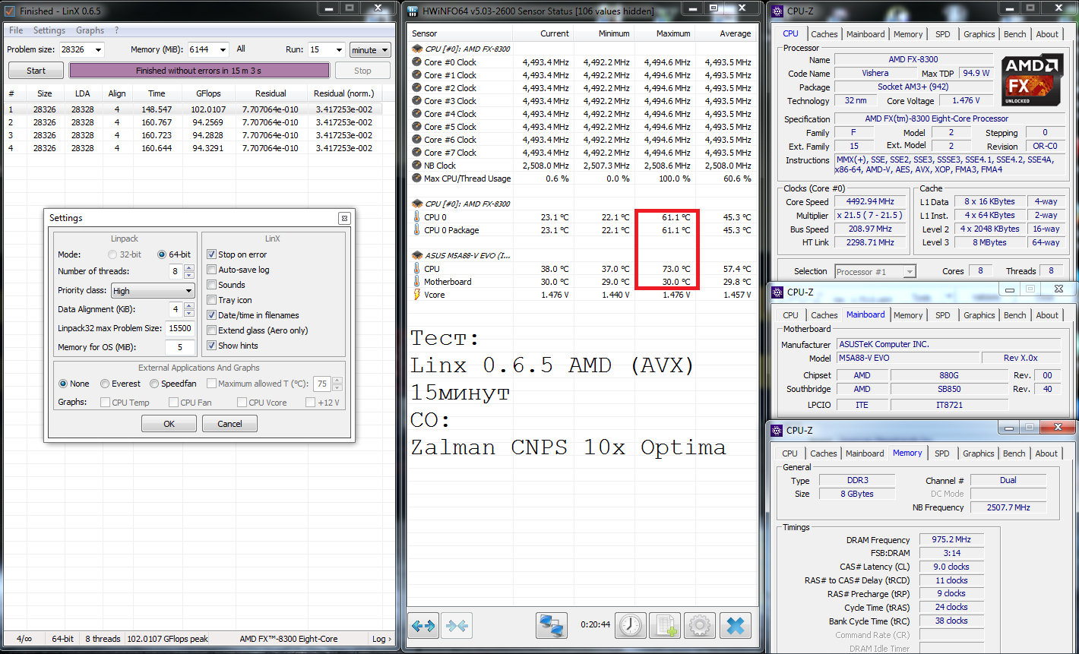Open SPD tab in CPU-Z Memory window
Viewport: 1079px width, 654px height.
pyautogui.click(x=942, y=453)
